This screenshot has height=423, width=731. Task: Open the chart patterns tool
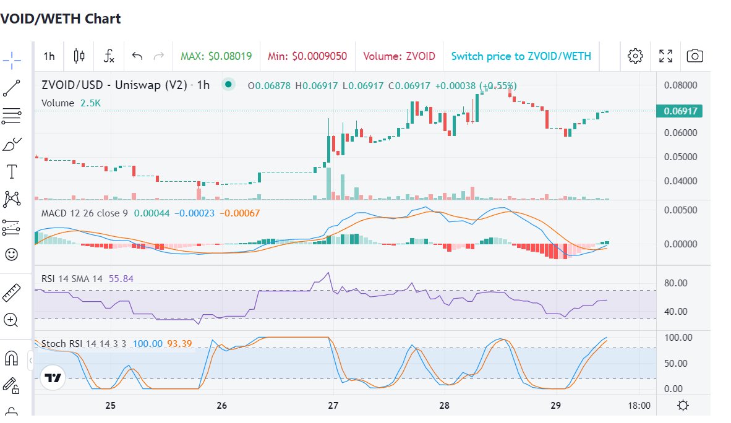pyautogui.click(x=12, y=199)
